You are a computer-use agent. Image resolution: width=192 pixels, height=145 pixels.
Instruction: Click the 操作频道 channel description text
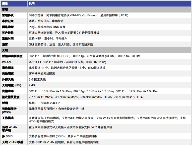click(67, 68)
